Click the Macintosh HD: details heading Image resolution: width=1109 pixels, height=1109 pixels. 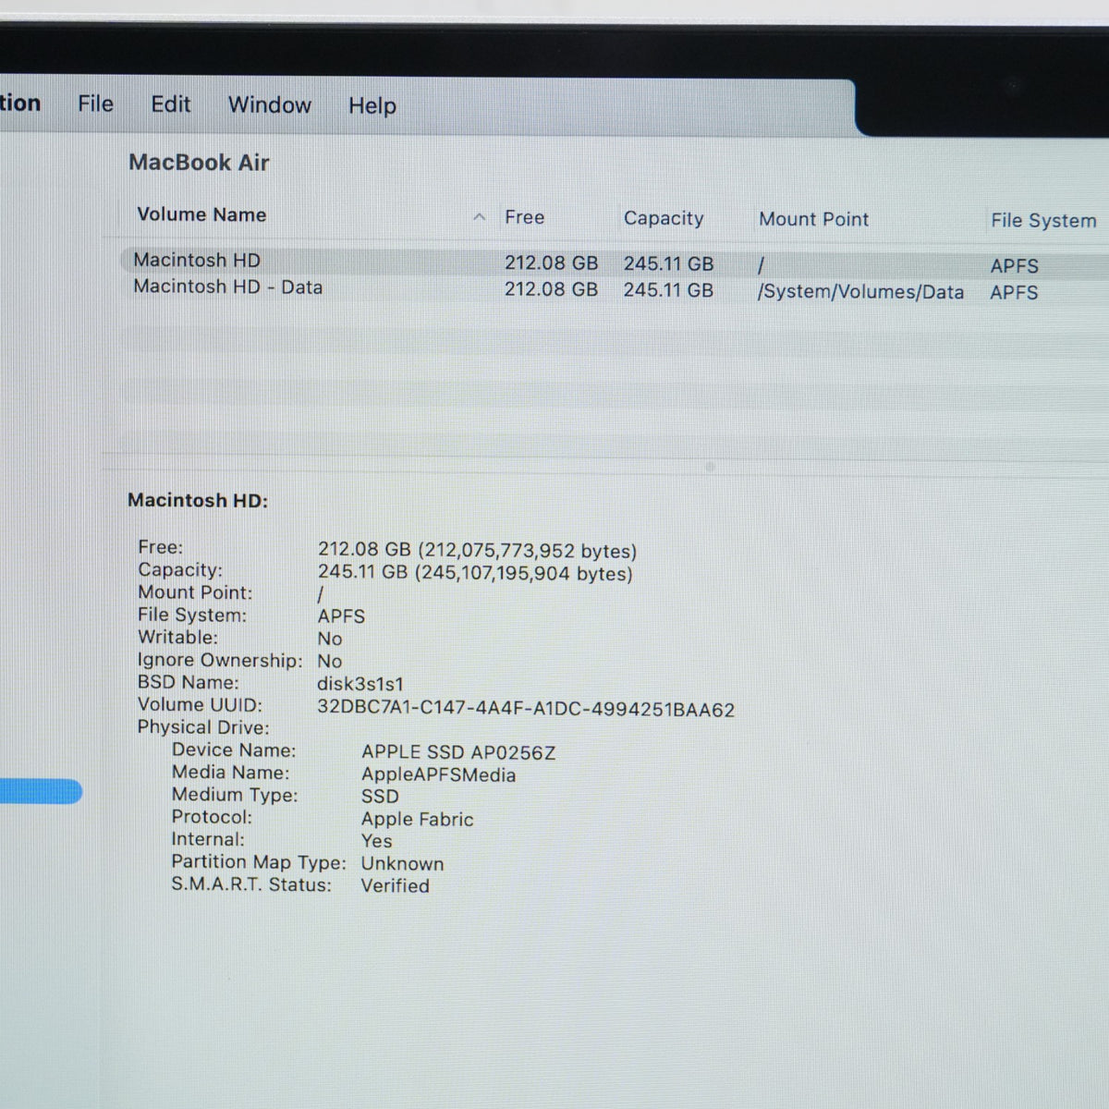(198, 500)
